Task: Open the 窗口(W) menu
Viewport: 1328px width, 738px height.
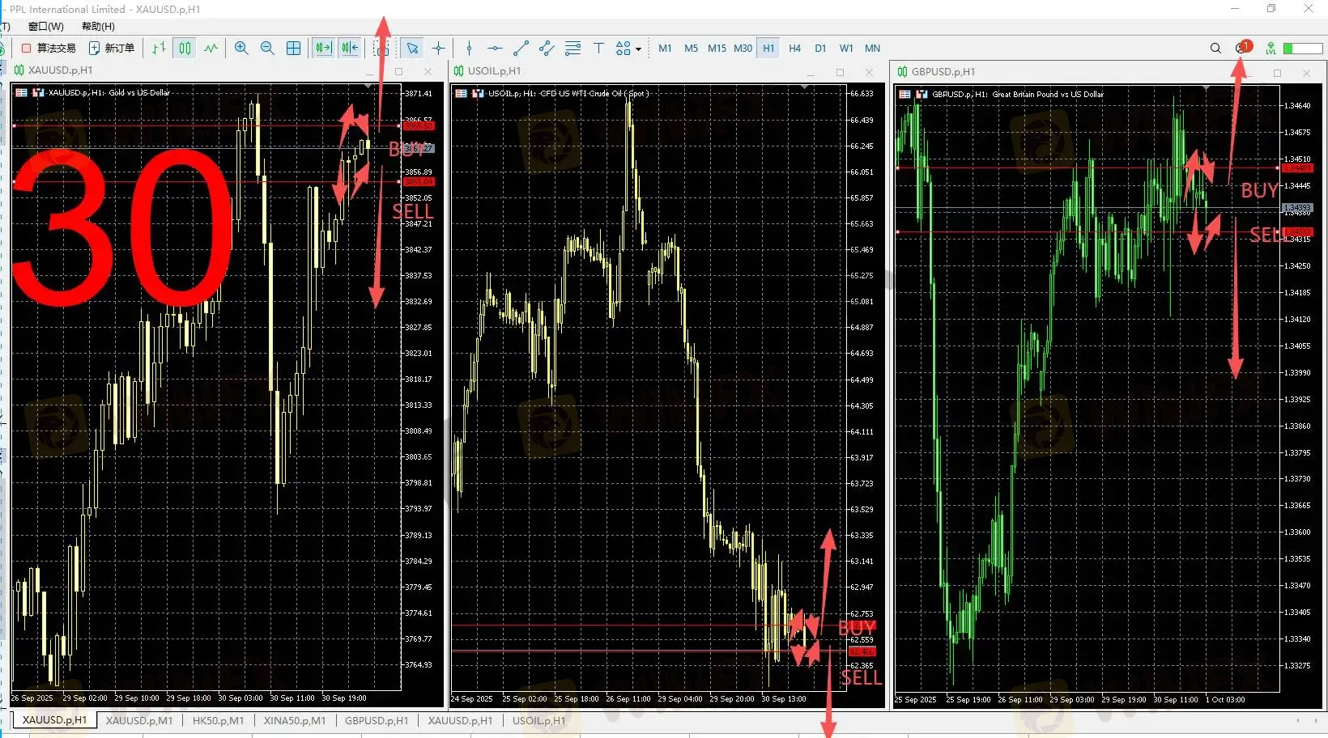Action: [45, 27]
